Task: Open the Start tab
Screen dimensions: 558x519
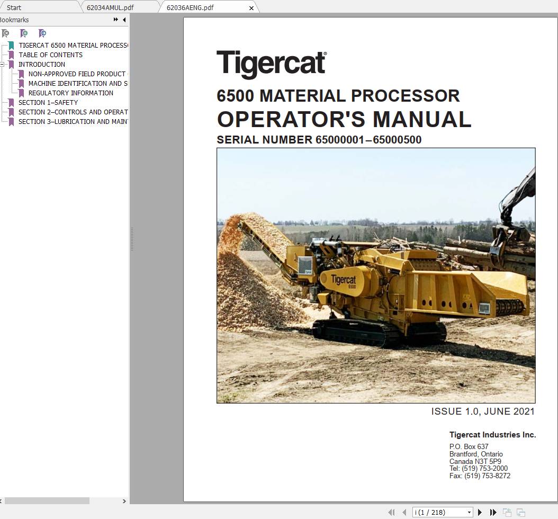Action: [x=21, y=7]
